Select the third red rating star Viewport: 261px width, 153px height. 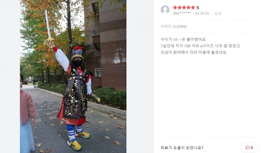coord(184,7)
